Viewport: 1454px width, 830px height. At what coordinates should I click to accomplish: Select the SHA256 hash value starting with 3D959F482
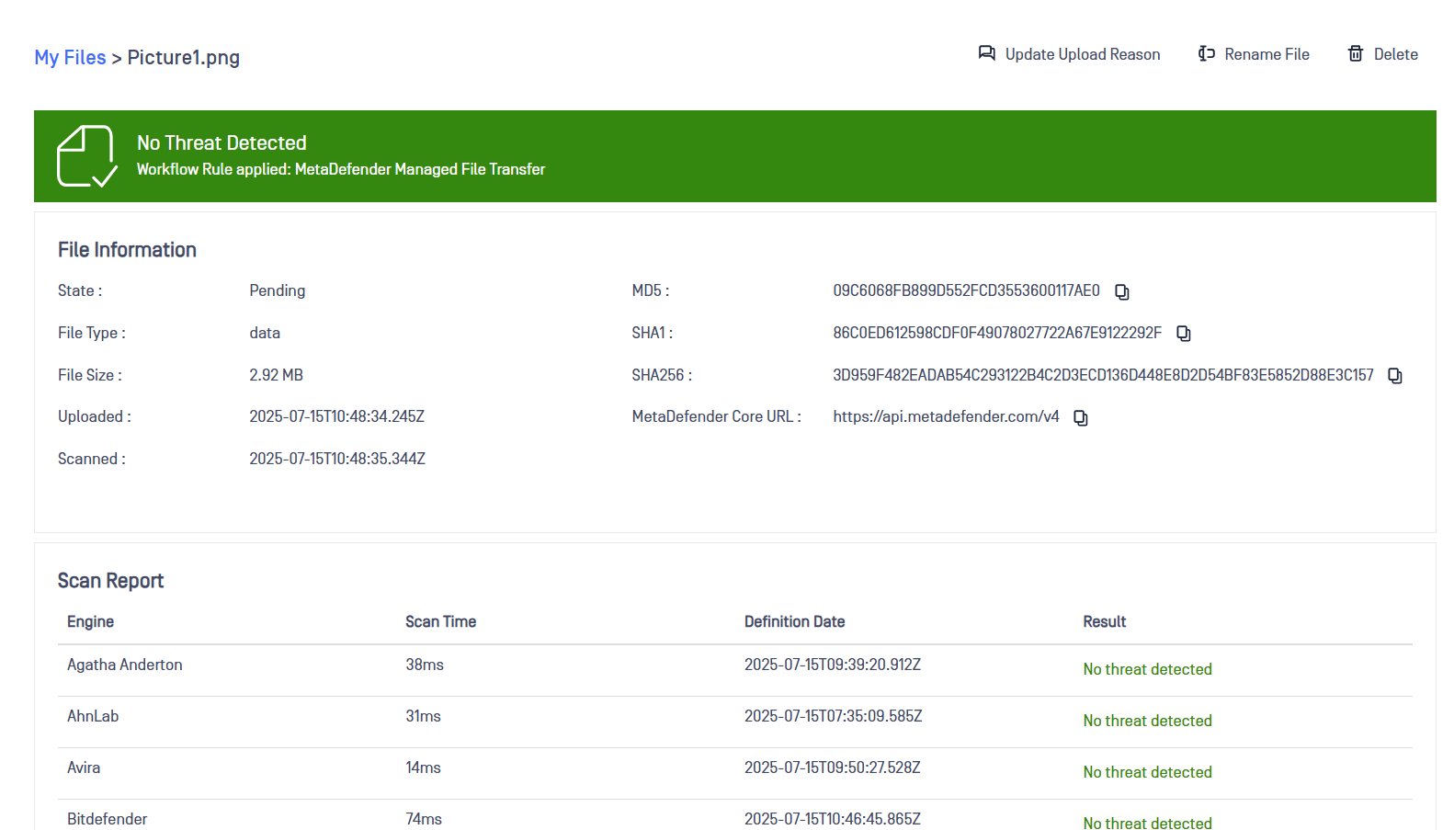point(1103,375)
